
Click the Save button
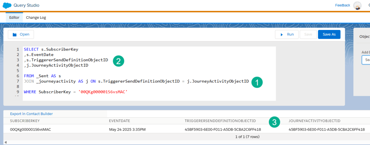point(308,35)
